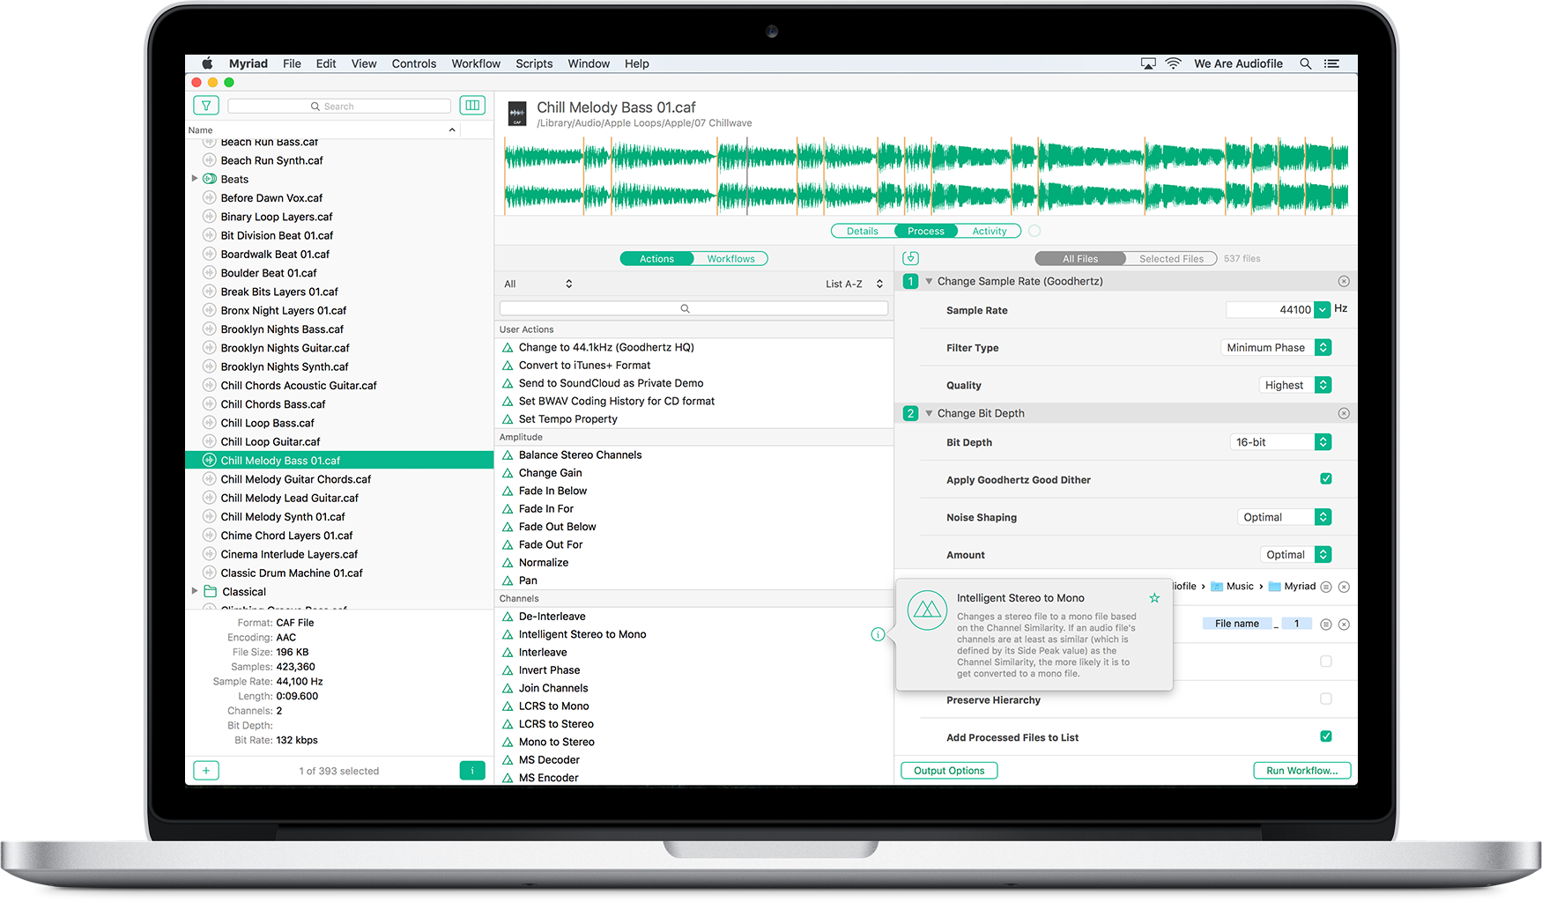Open the Apple menu
This screenshot has width=1542, height=902.
tap(208, 63)
